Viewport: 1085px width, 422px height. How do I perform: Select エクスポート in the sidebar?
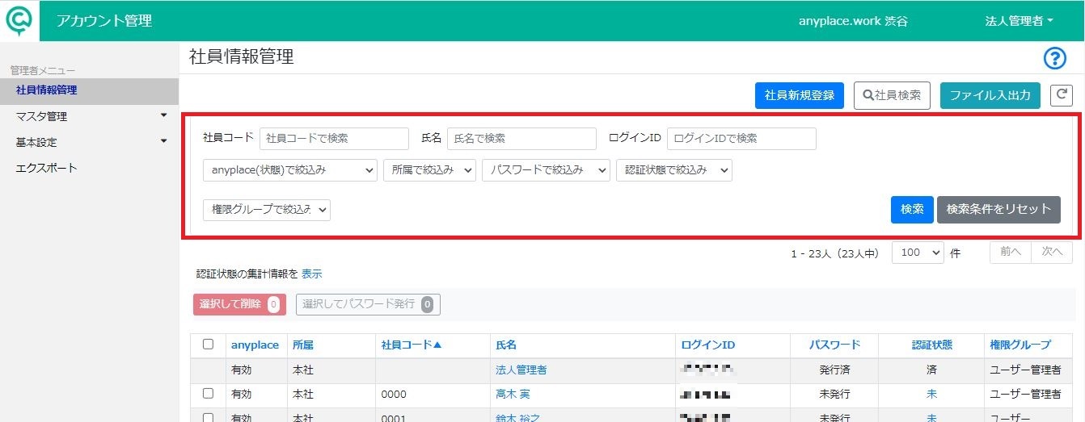pos(46,168)
